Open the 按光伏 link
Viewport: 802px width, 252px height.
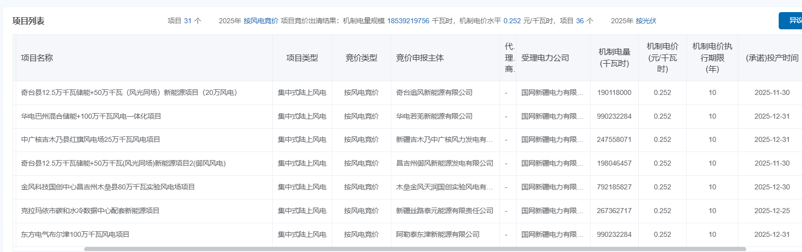click(x=646, y=21)
